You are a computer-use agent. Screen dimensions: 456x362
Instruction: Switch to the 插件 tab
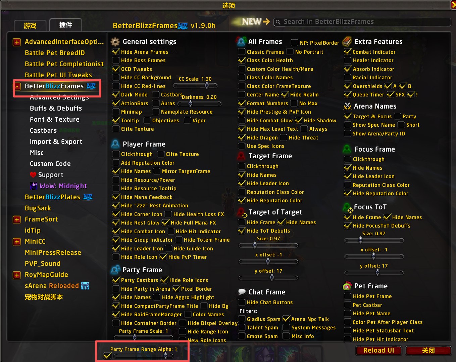[65, 25]
